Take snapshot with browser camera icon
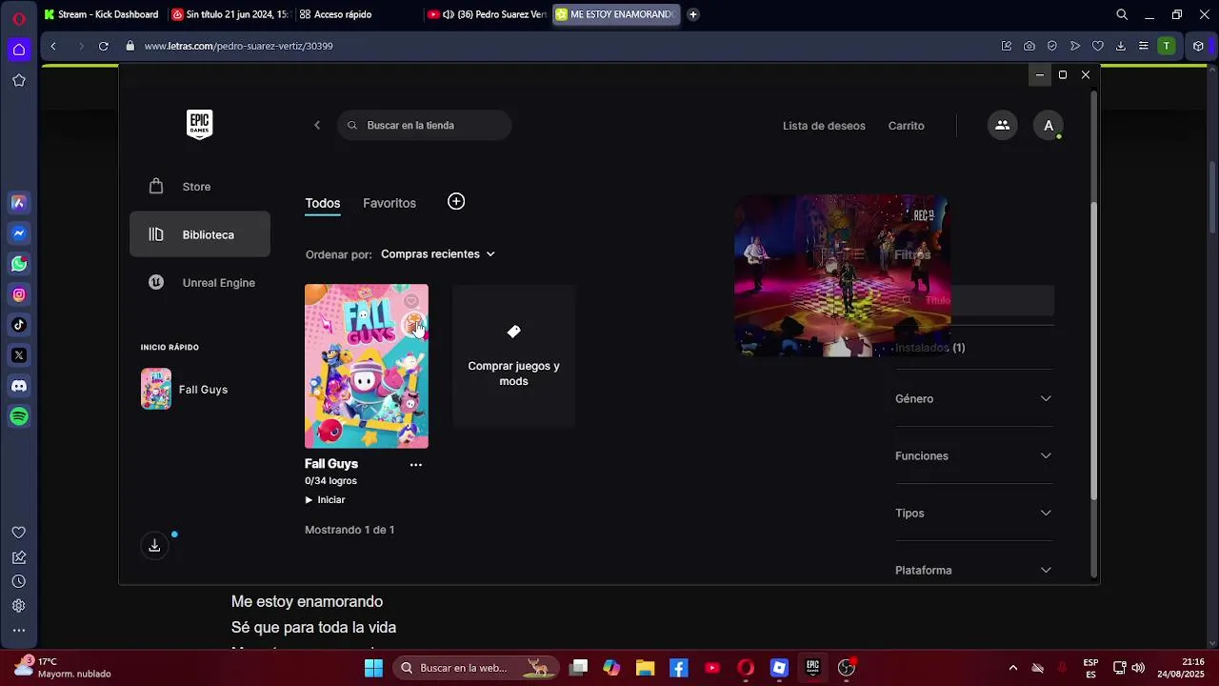This screenshot has height=686, width=1219. click(x=1029, y=46)
